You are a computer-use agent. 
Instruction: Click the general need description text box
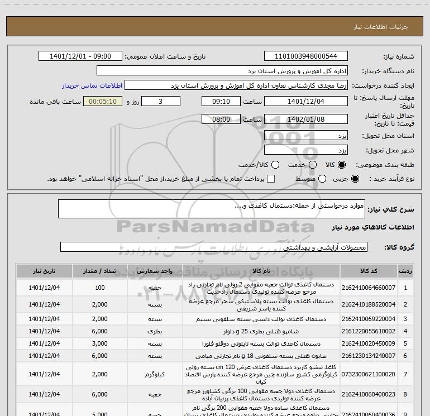pyautogui.click(x=212, y=209)
